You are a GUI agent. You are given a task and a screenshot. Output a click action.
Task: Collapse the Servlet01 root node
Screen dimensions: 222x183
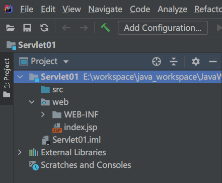coord(20,77)
